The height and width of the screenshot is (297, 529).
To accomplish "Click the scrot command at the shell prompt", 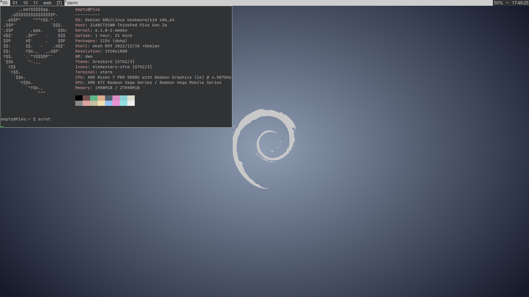I will [44, 119].
